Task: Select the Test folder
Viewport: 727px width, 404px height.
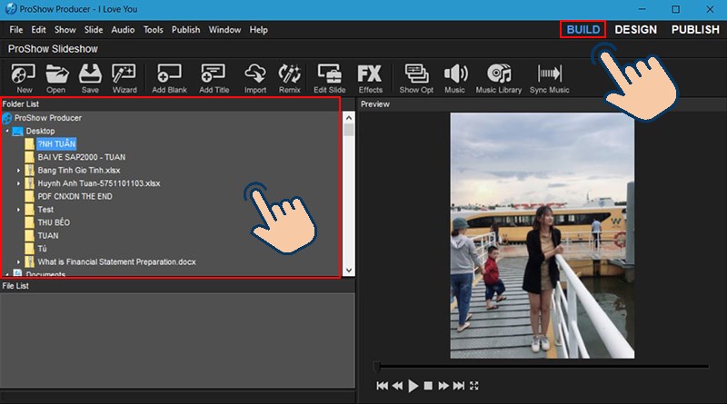Action: [45, 210]
